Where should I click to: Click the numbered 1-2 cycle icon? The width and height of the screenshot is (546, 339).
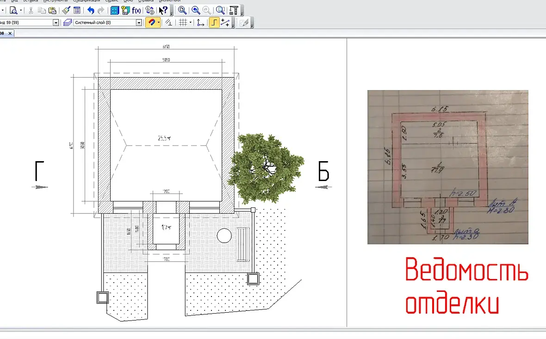point(150,11)
